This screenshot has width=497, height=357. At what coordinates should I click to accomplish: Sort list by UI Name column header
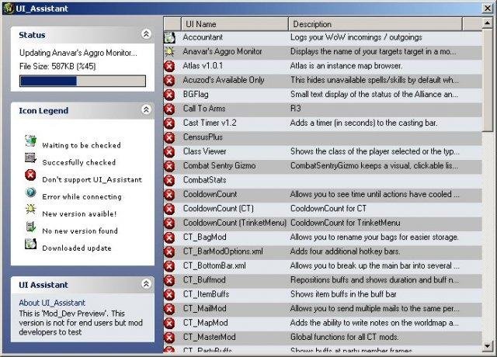(235, 24)
